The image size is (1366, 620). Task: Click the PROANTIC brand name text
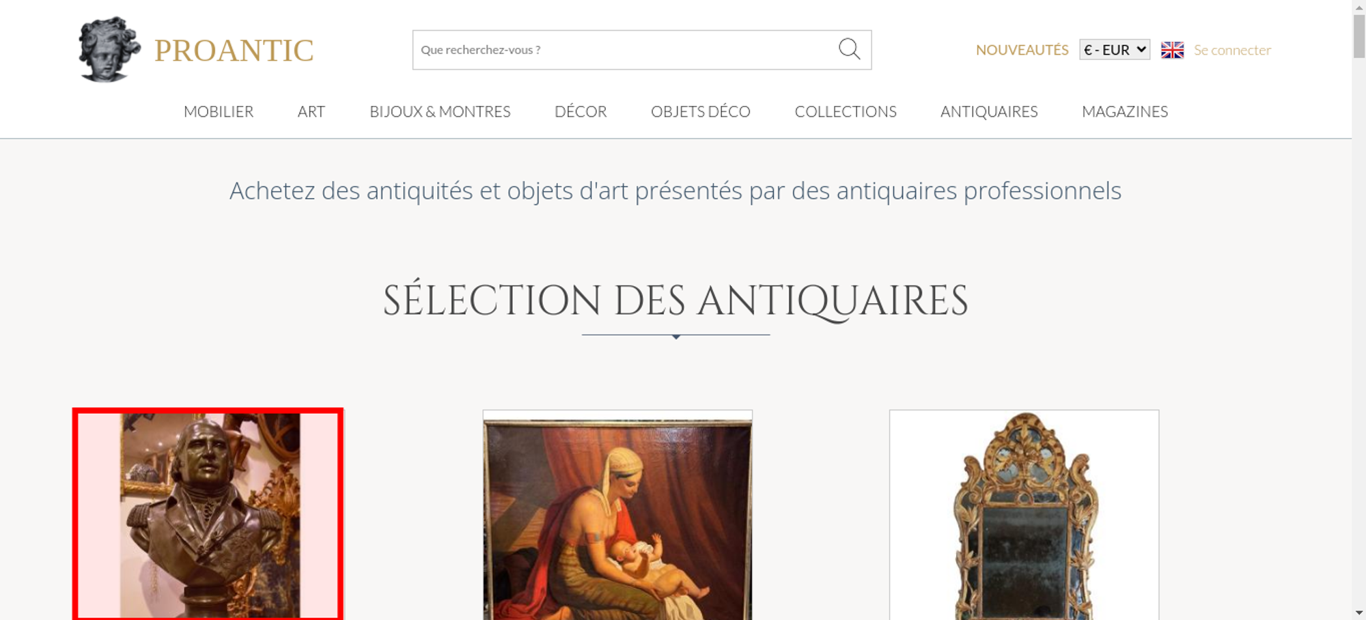234,51
